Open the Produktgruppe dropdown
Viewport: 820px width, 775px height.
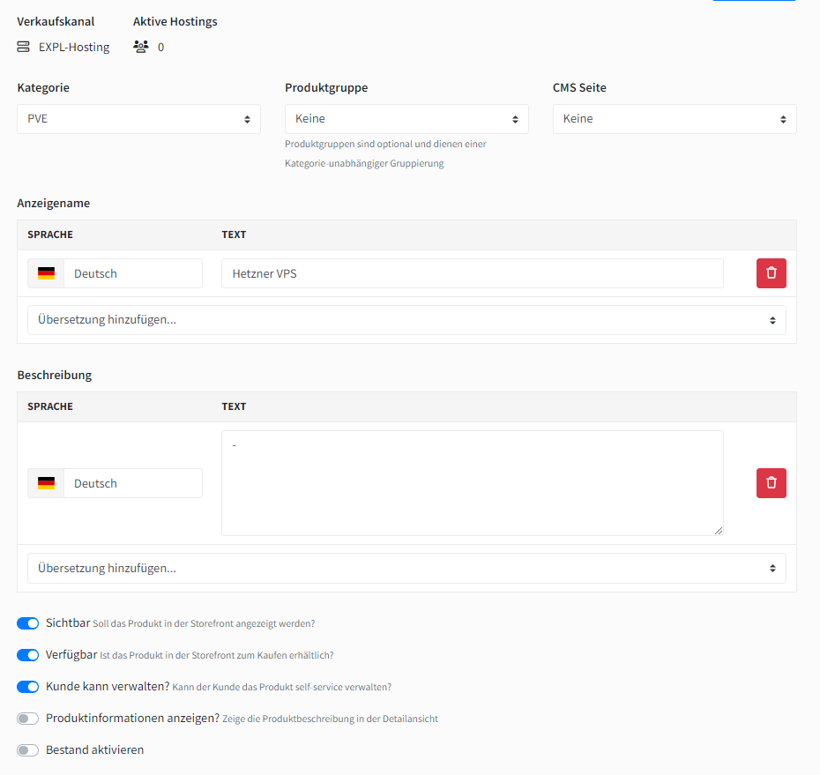coord(406,119)
